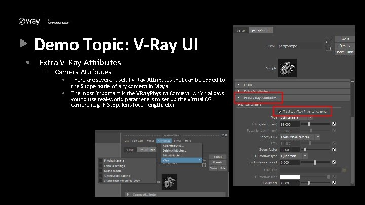Click Show button in large panel
The width and height of the screenshot is (365, 205).
click(339, 52)
